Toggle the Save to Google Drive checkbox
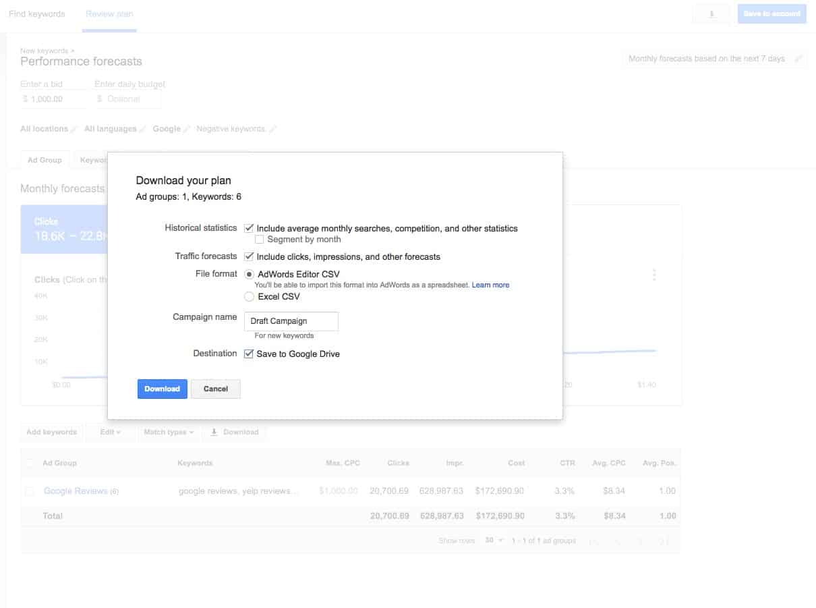 click(249, 354)
